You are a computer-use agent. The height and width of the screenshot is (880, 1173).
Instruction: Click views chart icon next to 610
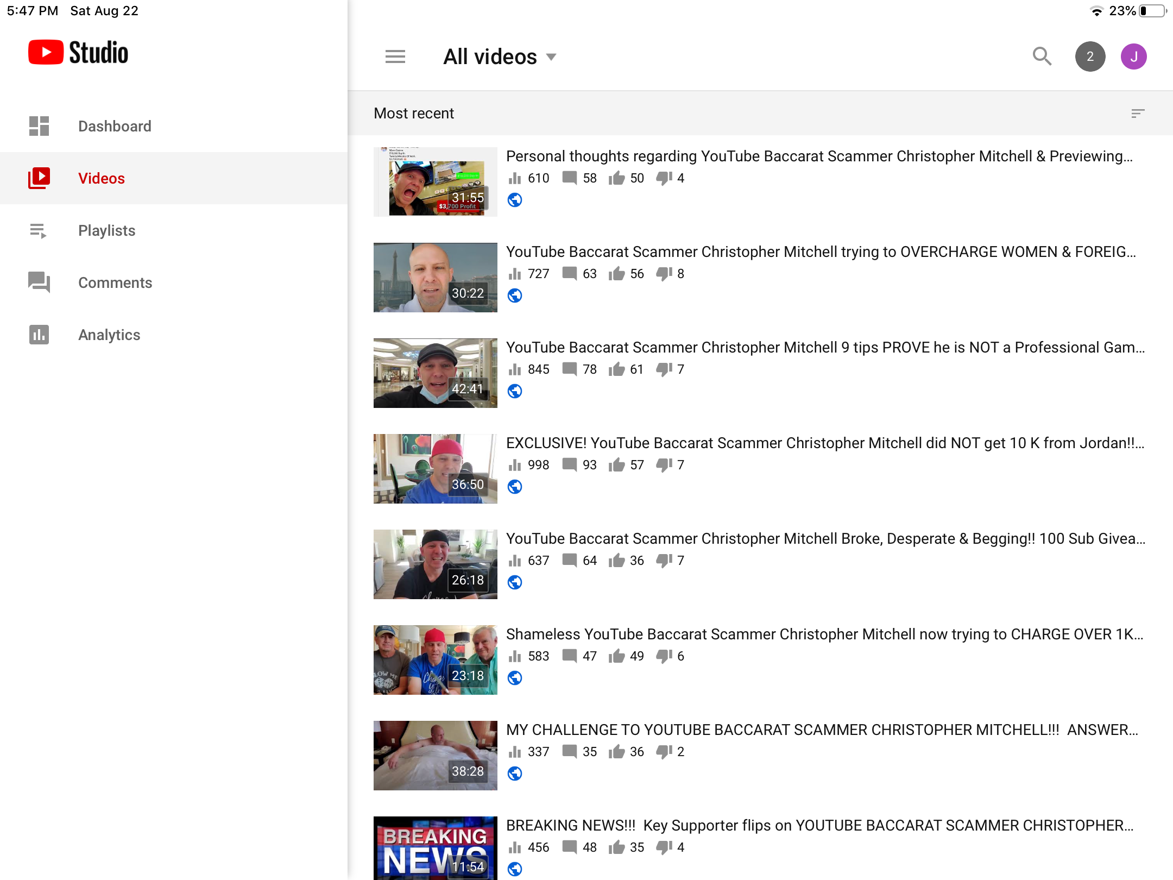[514, 178]
